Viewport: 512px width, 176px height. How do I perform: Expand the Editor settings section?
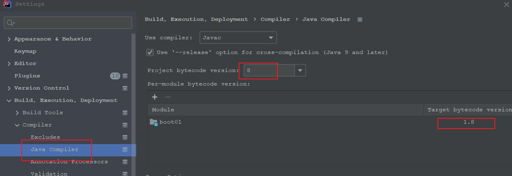click(9, 63)
